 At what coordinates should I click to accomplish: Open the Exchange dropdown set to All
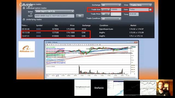point(111,5)
